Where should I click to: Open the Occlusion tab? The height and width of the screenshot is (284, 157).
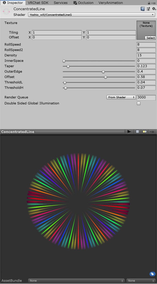[x=83, y=3]
